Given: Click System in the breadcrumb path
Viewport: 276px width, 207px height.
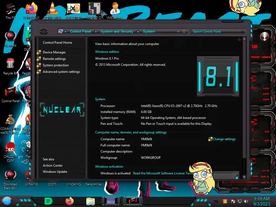Looking at the screenshot, I should pos(149,31).
